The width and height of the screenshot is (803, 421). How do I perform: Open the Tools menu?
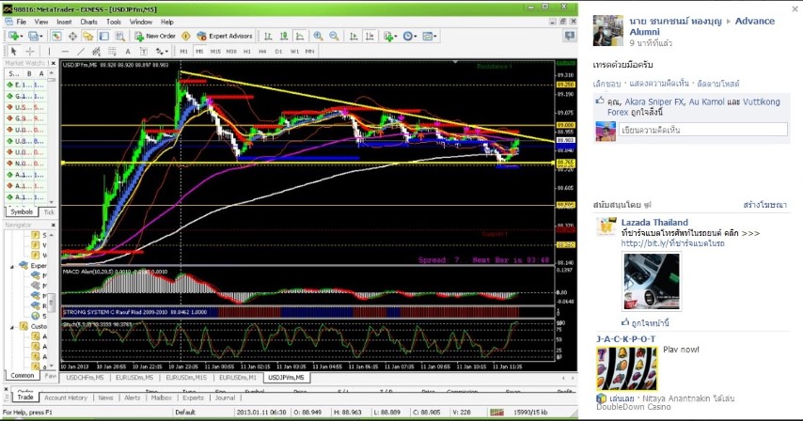coord(113,22)
